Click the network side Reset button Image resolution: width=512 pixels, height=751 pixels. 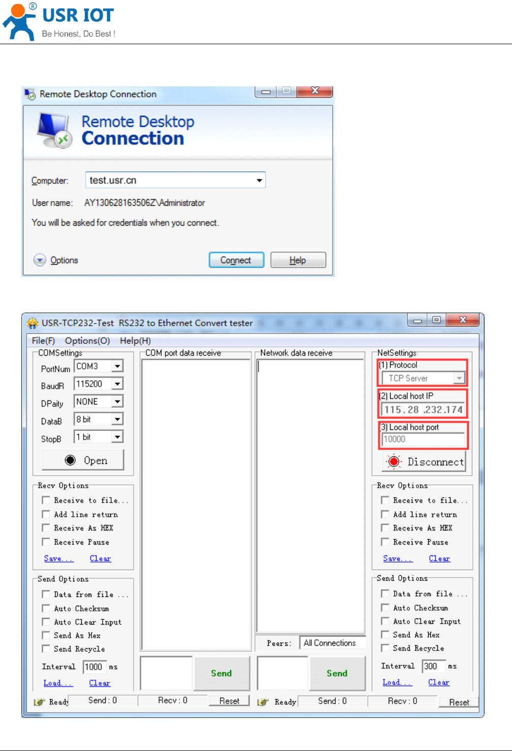pos(459,702)
